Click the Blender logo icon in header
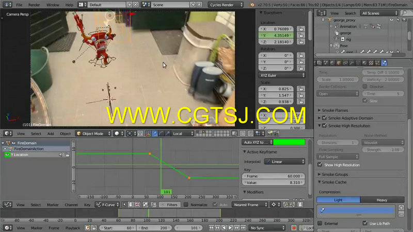 (x=252, y=5)
